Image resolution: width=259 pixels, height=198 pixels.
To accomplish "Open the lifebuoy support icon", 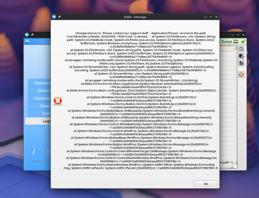I will pyautogui.click(x=241, y=75).
